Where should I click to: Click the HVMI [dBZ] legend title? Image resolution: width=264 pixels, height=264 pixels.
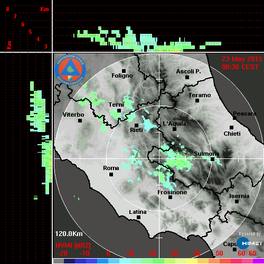tap(73, 246)
